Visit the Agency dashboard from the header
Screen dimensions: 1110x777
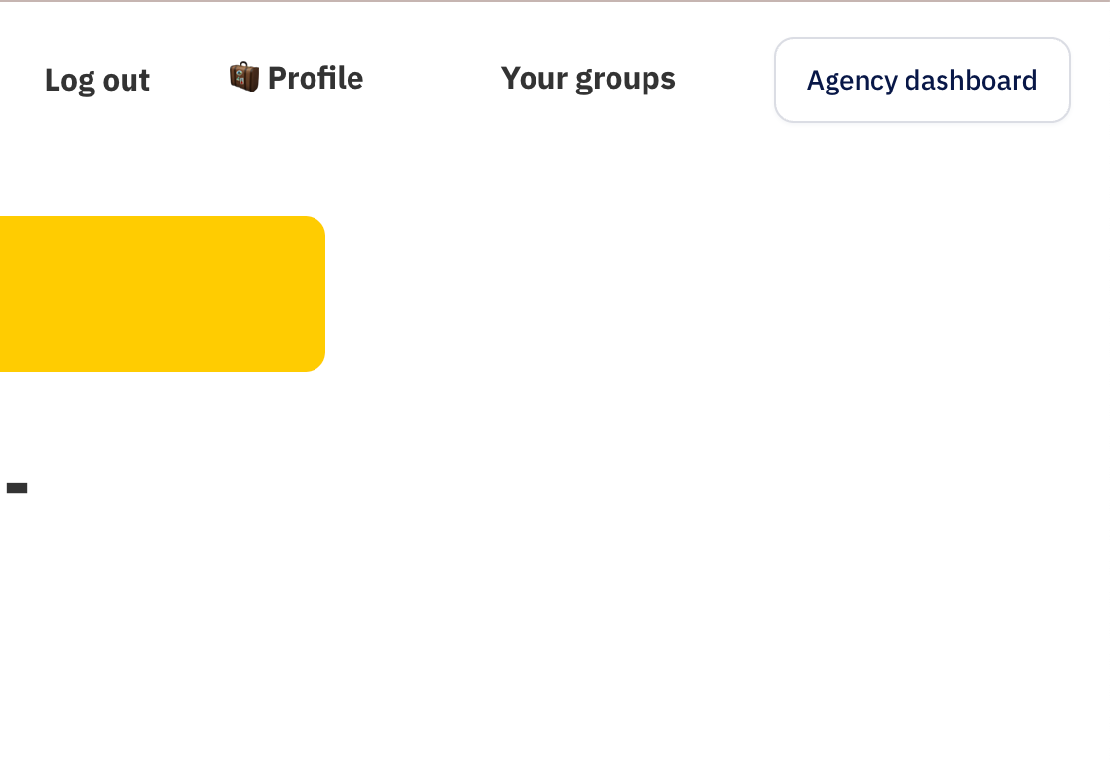[922, 80]
